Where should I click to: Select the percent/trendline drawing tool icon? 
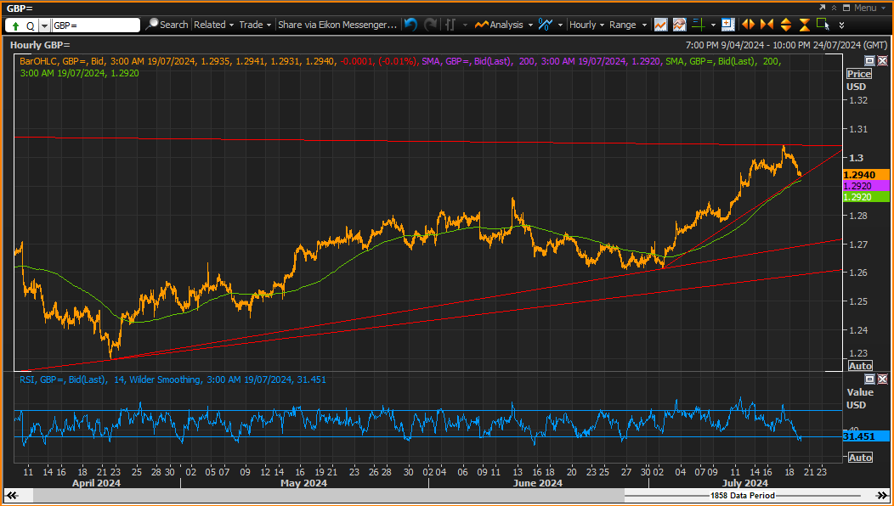[x=546, y=25]
